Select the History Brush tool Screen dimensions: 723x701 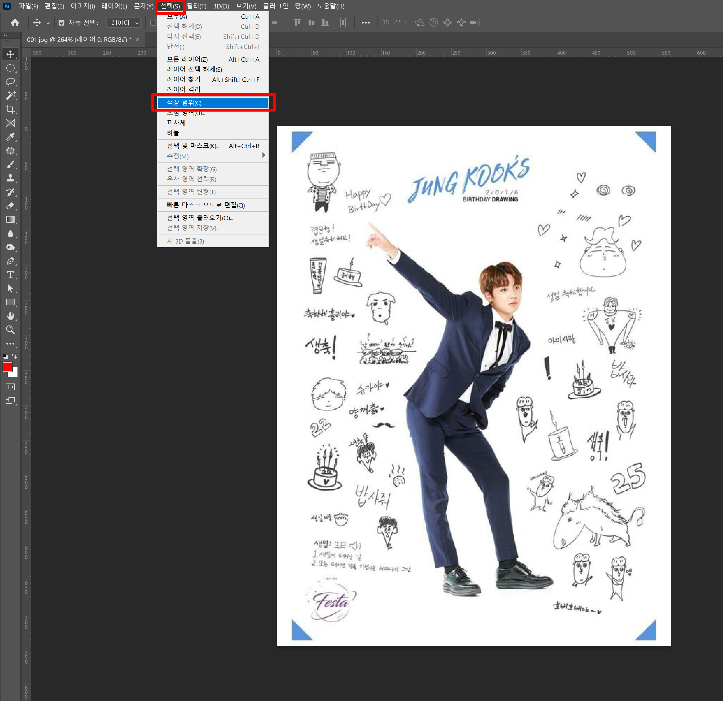pos(10,192)
